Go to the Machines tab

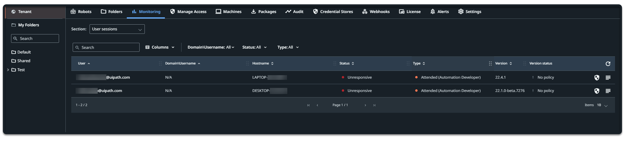pos(229,12)
